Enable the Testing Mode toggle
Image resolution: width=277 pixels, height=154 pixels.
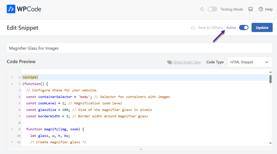click(212, 9)
